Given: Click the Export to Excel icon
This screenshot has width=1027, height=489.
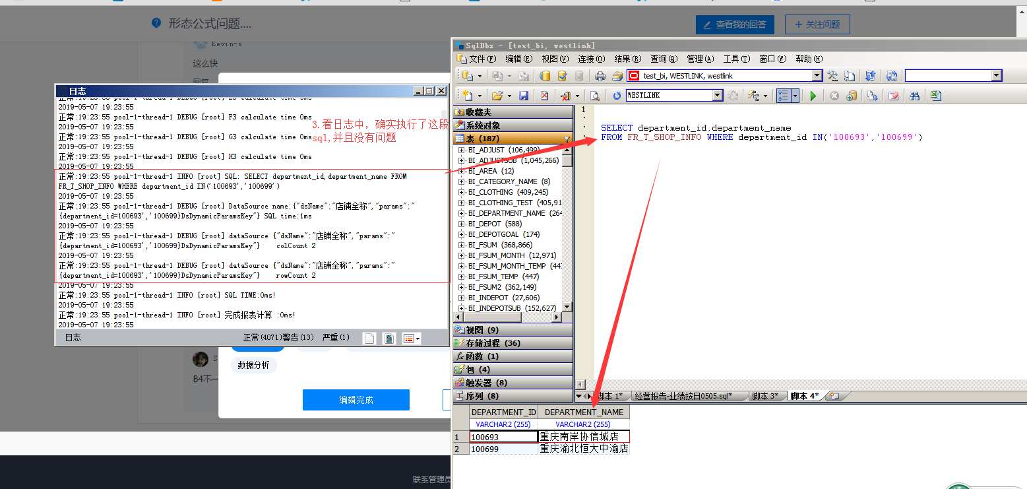Looking at the screenshot, I should 935,96.
